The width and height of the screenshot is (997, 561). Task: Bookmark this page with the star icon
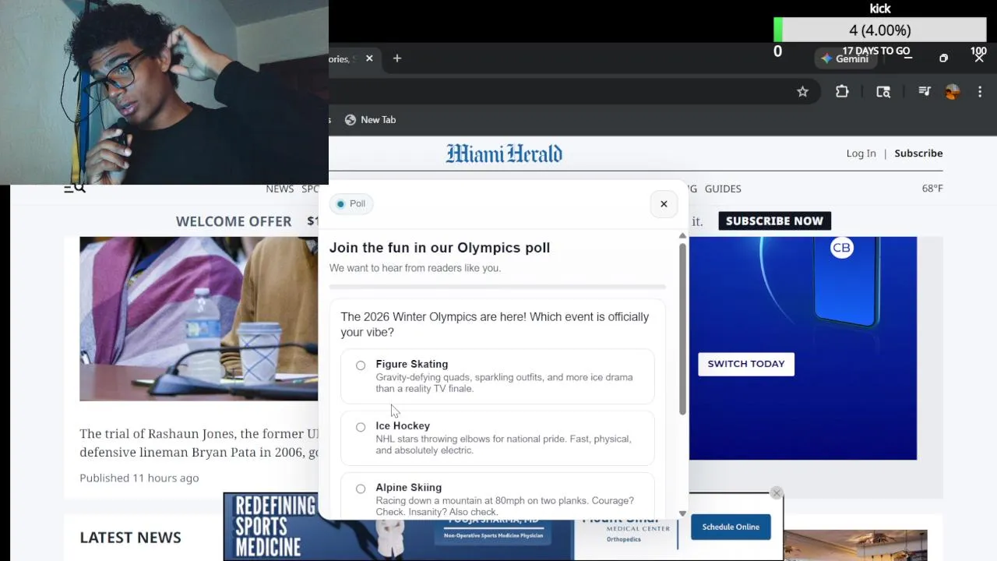pos(802,92)
